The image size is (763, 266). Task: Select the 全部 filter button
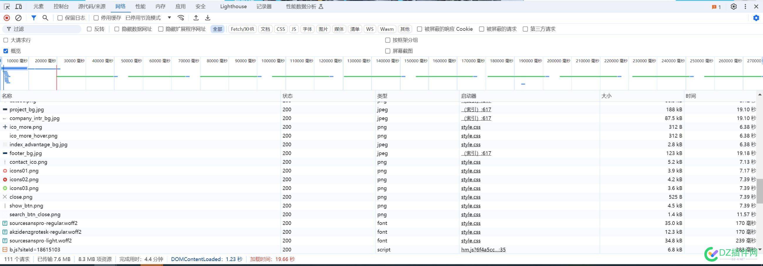click(217, 29)
